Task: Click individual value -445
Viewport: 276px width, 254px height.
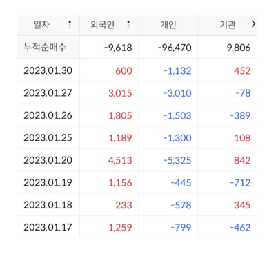Action: (x=181, y=183)
